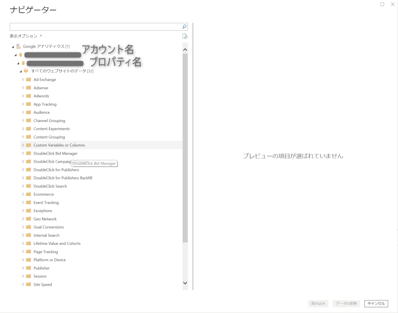Click the Adwords folder icon
This screenshot has width=398, height=313.
(28, 96)
